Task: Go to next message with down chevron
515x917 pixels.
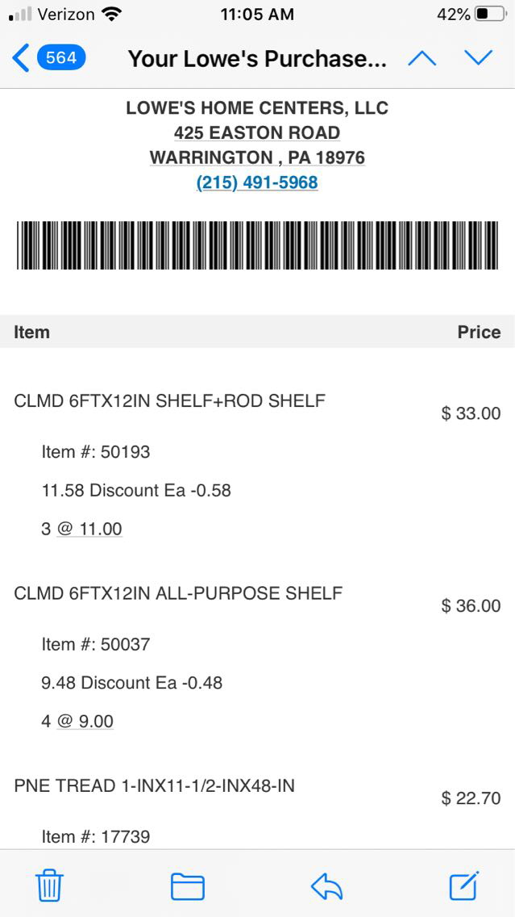Action: (478, 58)
